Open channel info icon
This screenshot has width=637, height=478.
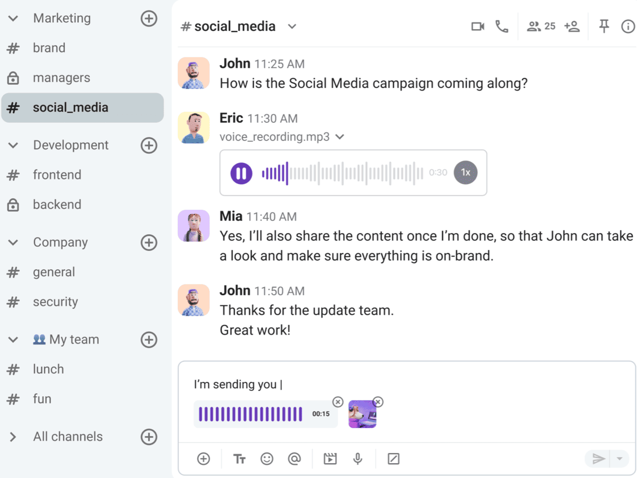point(628,26)
